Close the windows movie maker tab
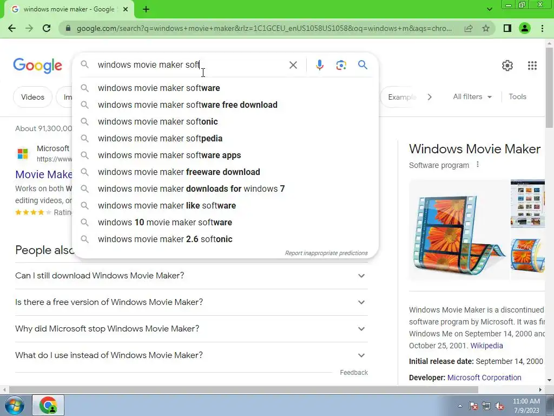This screenshot has width=554, height=416. click(x=126, y=9)
